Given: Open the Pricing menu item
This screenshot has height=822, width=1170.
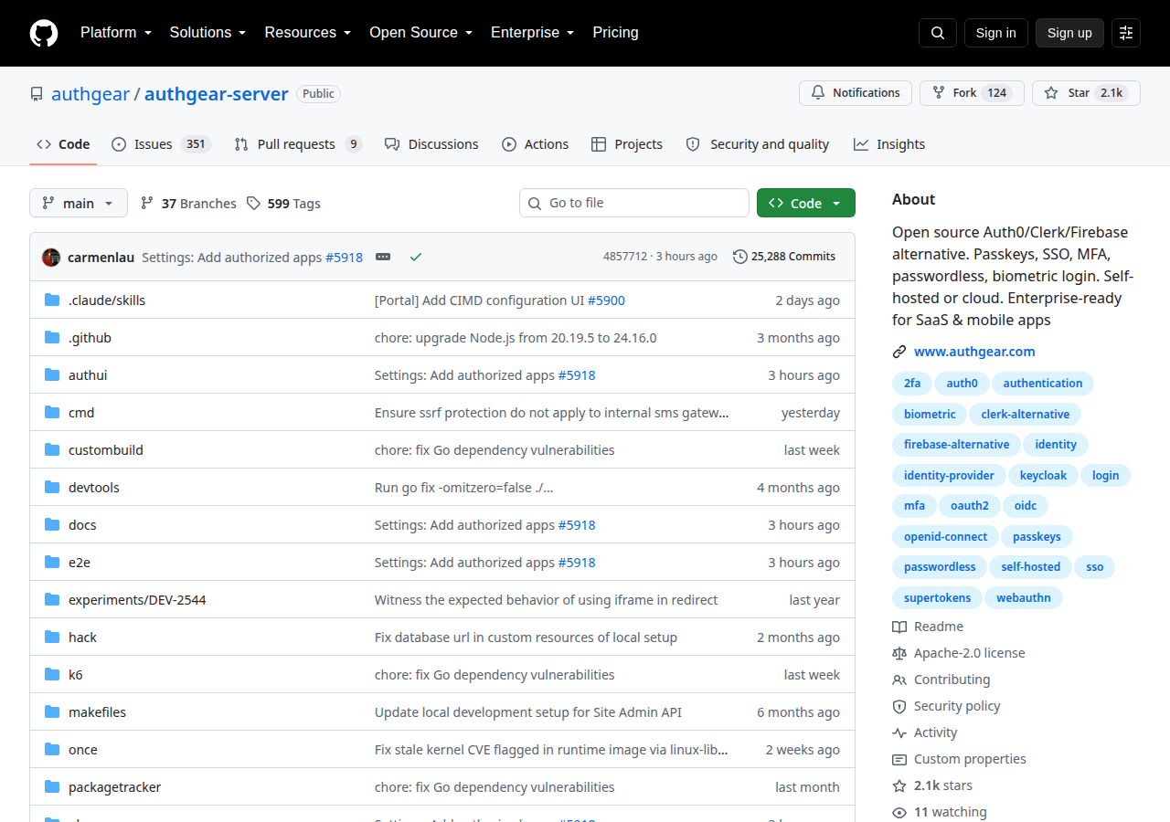Looking at the screenshot, I should click(x=615, y=33).
